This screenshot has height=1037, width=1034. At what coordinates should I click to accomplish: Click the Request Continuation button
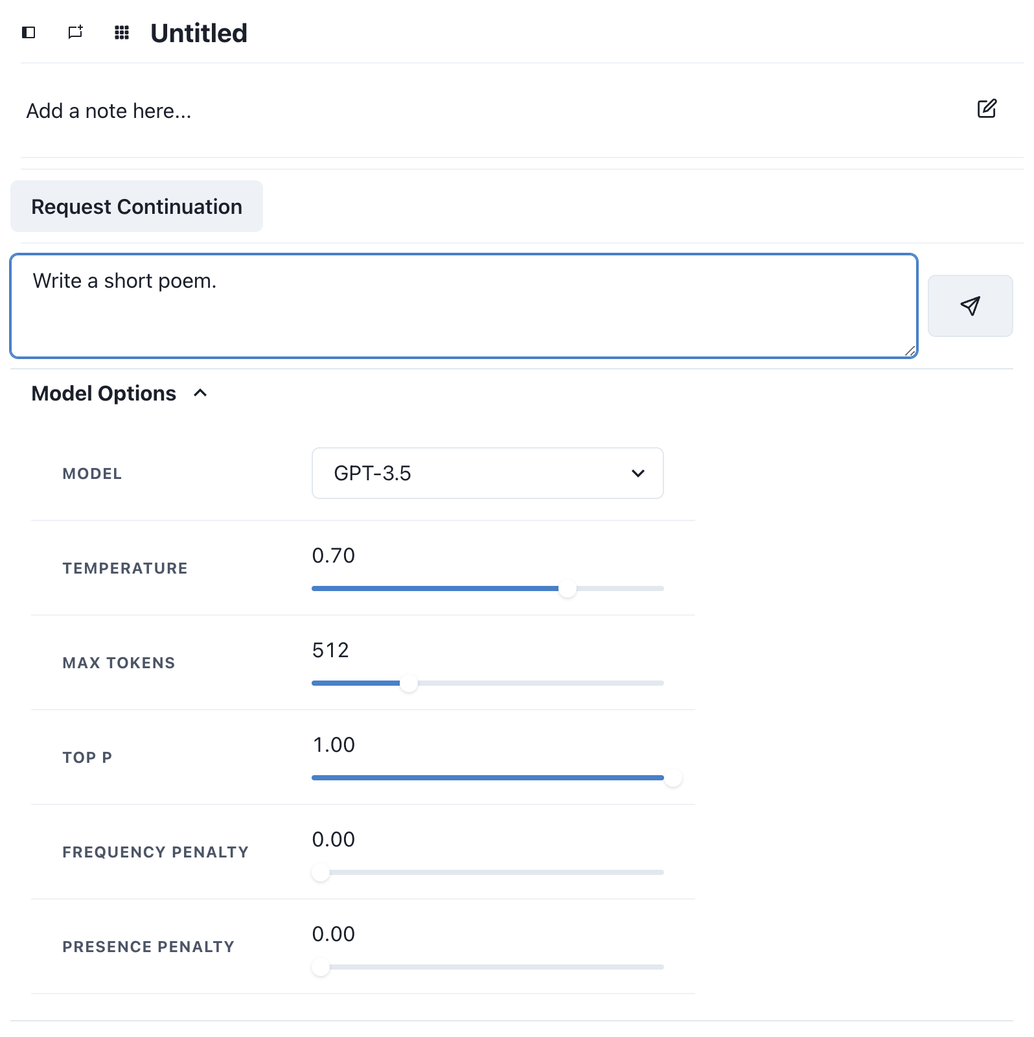pos(137,207)
